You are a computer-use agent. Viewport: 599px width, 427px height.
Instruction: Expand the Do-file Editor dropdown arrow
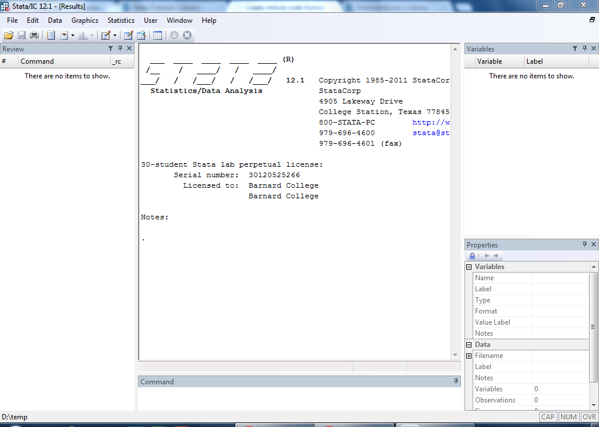coord(115,36)
